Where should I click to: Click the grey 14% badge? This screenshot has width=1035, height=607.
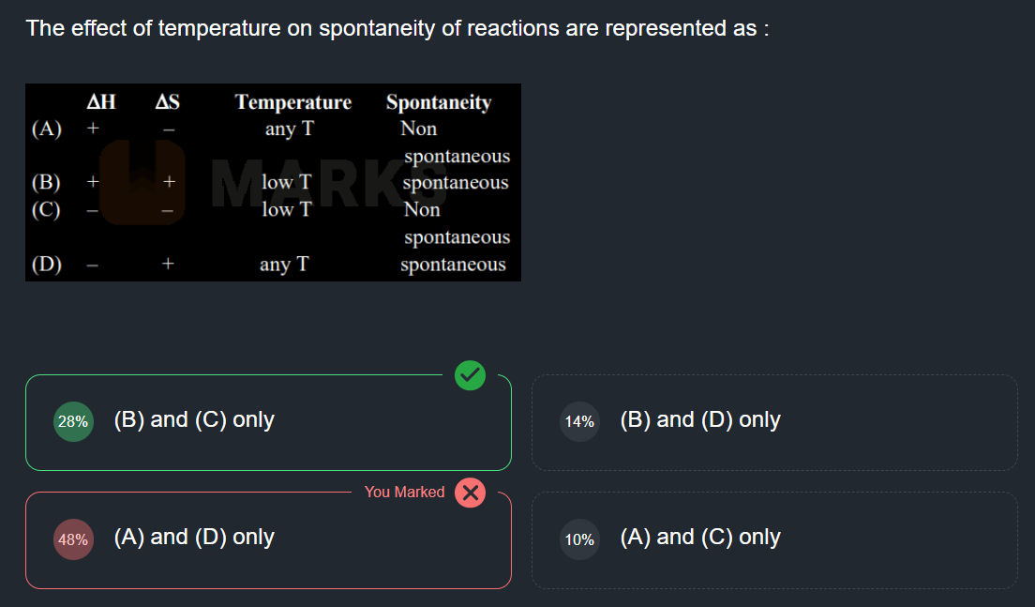[579, 421]
